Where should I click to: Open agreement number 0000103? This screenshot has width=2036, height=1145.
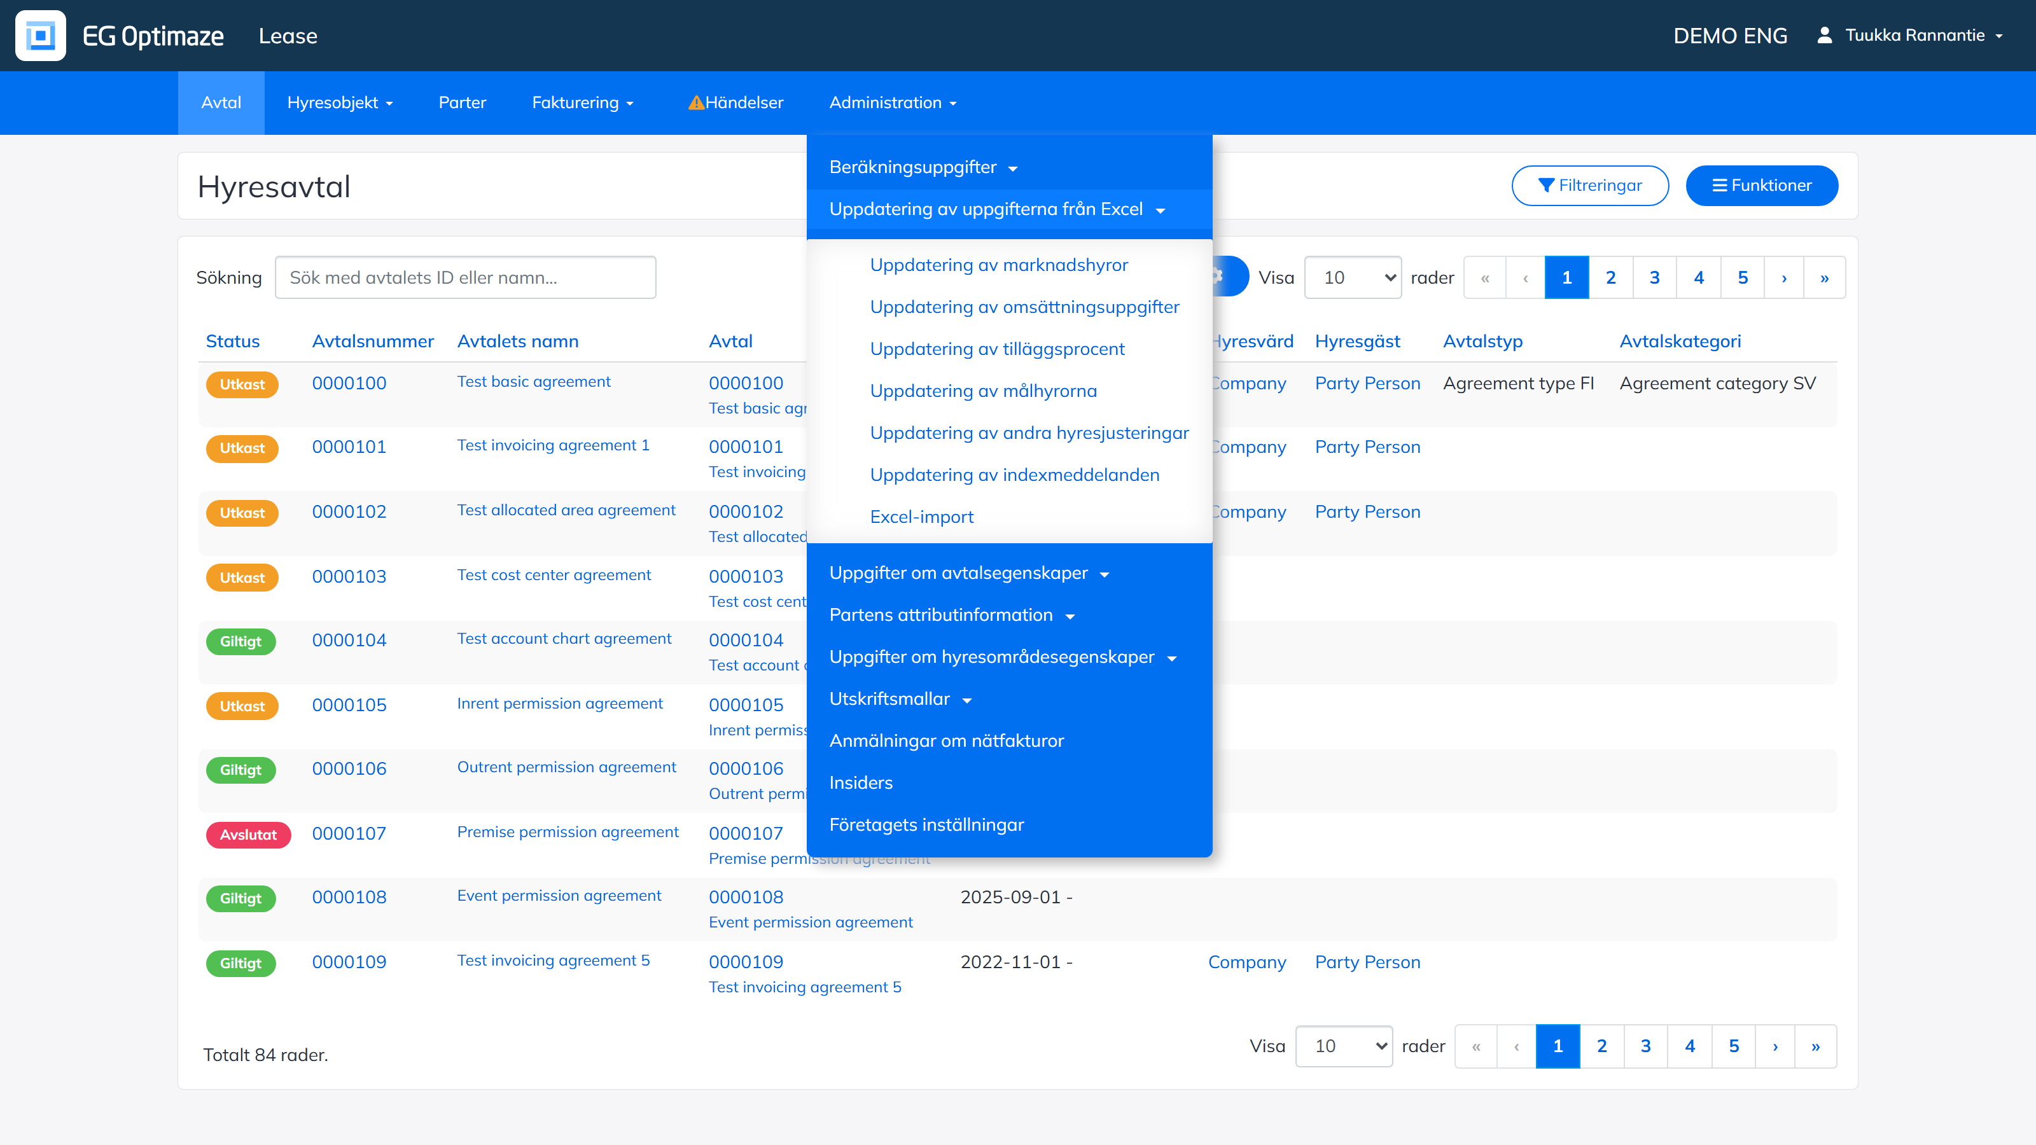(x=349, y=577)
